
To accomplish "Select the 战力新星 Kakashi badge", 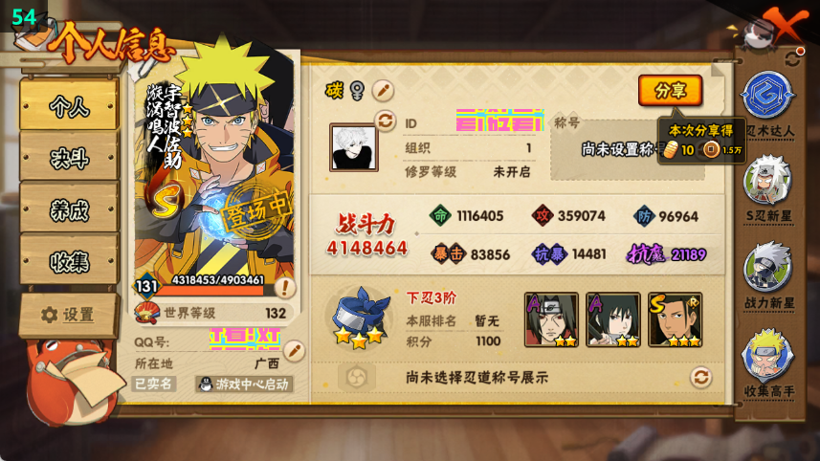I will (767, 267).
